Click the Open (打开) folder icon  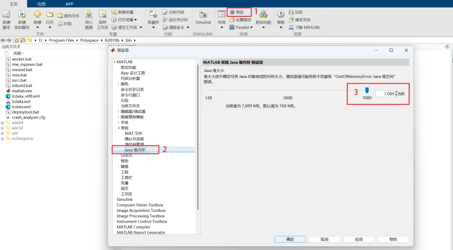tap(49, 14)
